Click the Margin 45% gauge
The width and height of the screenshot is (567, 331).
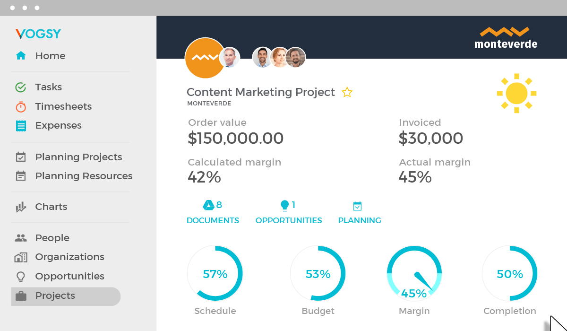click(x=414, y=274)
